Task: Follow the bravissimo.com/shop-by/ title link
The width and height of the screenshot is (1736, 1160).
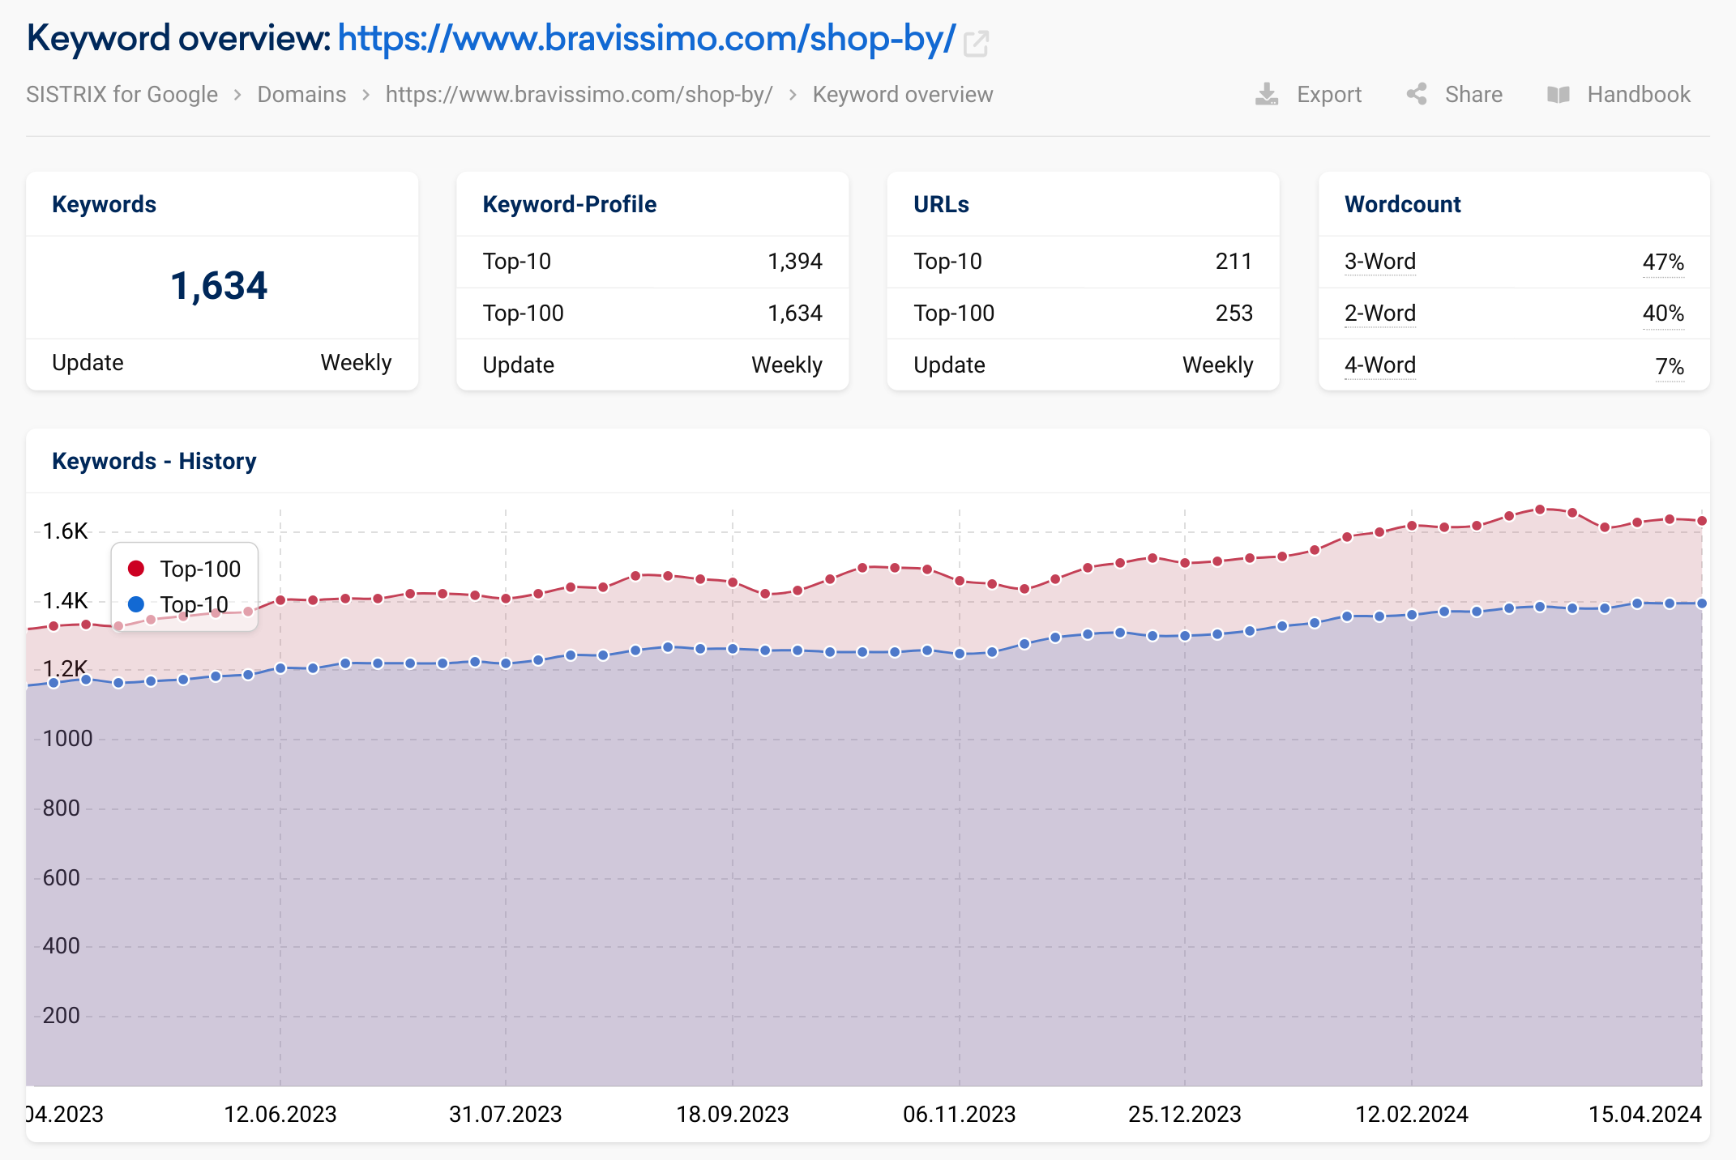Action: [647, 38]
